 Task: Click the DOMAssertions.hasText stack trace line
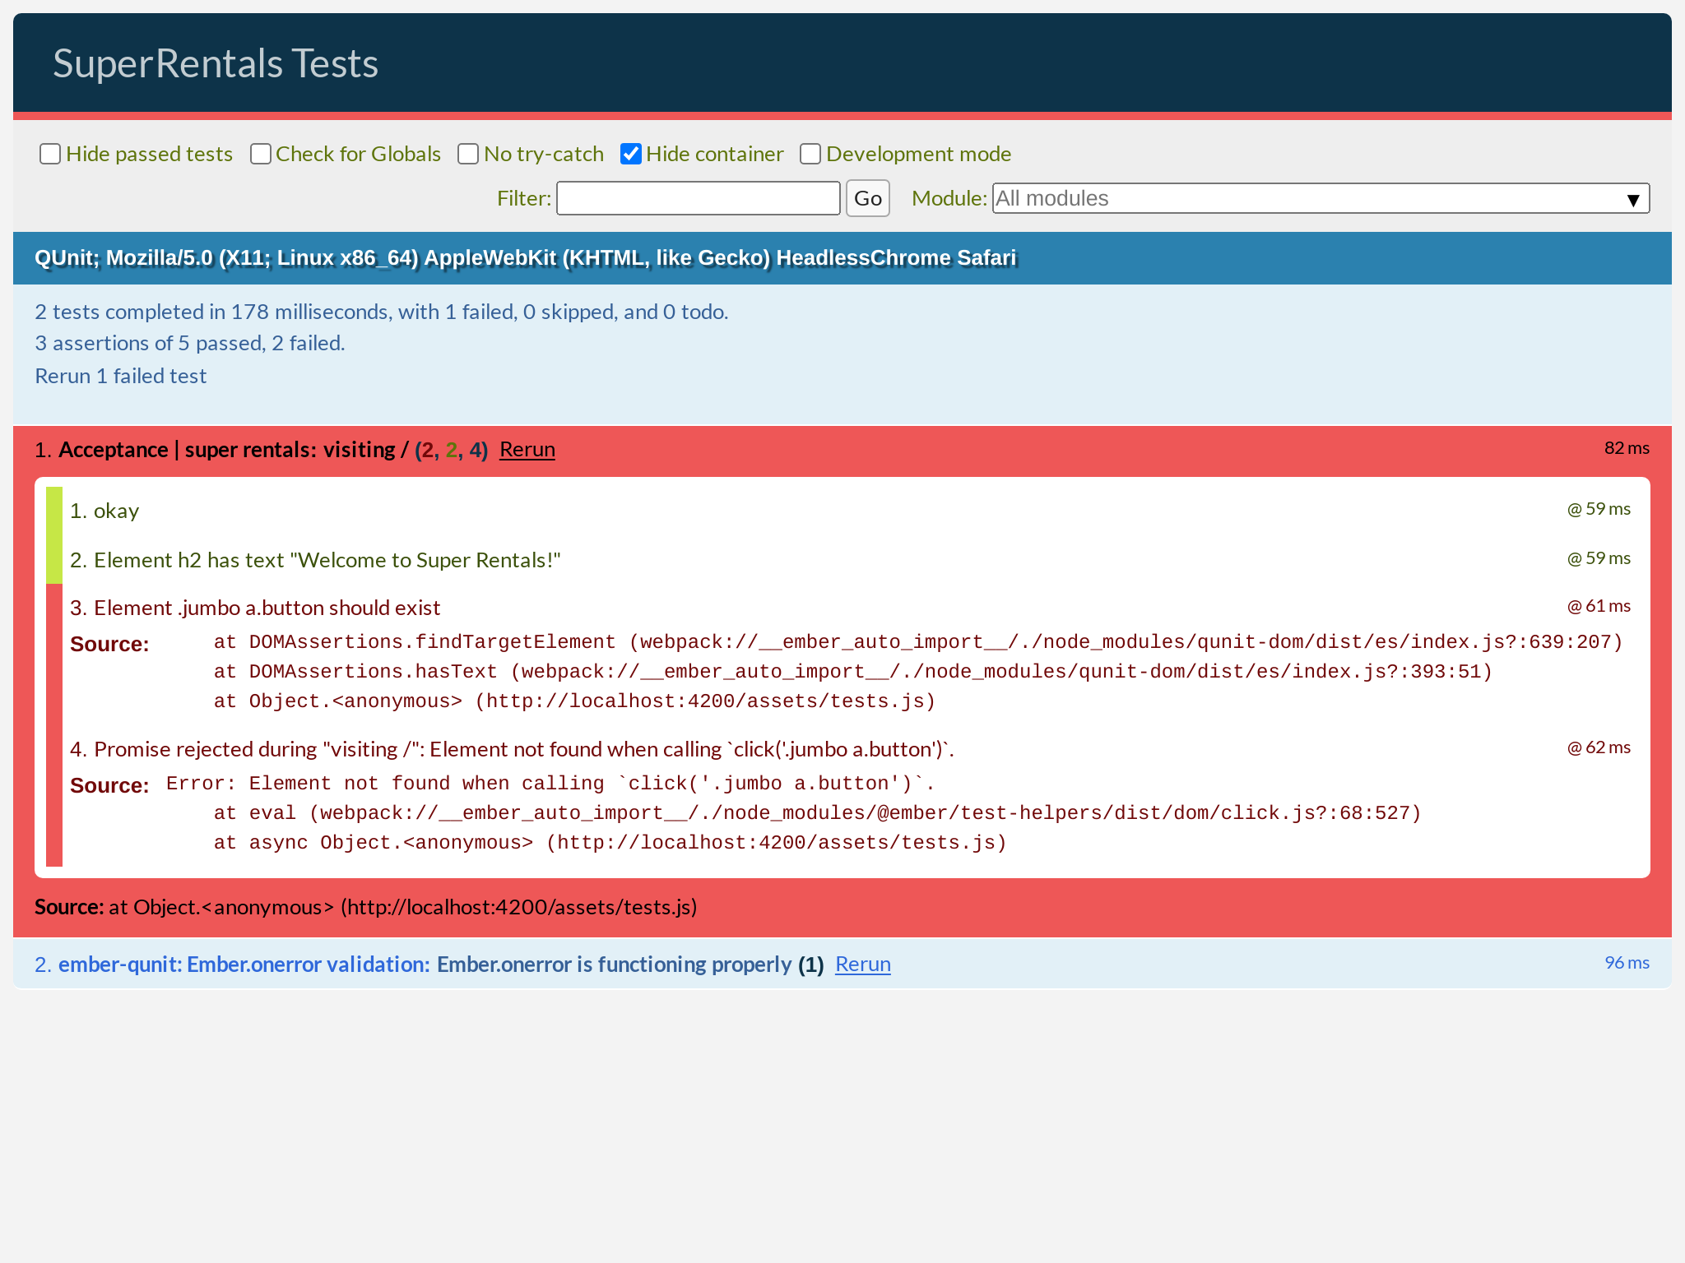click(x=853, y=672)
